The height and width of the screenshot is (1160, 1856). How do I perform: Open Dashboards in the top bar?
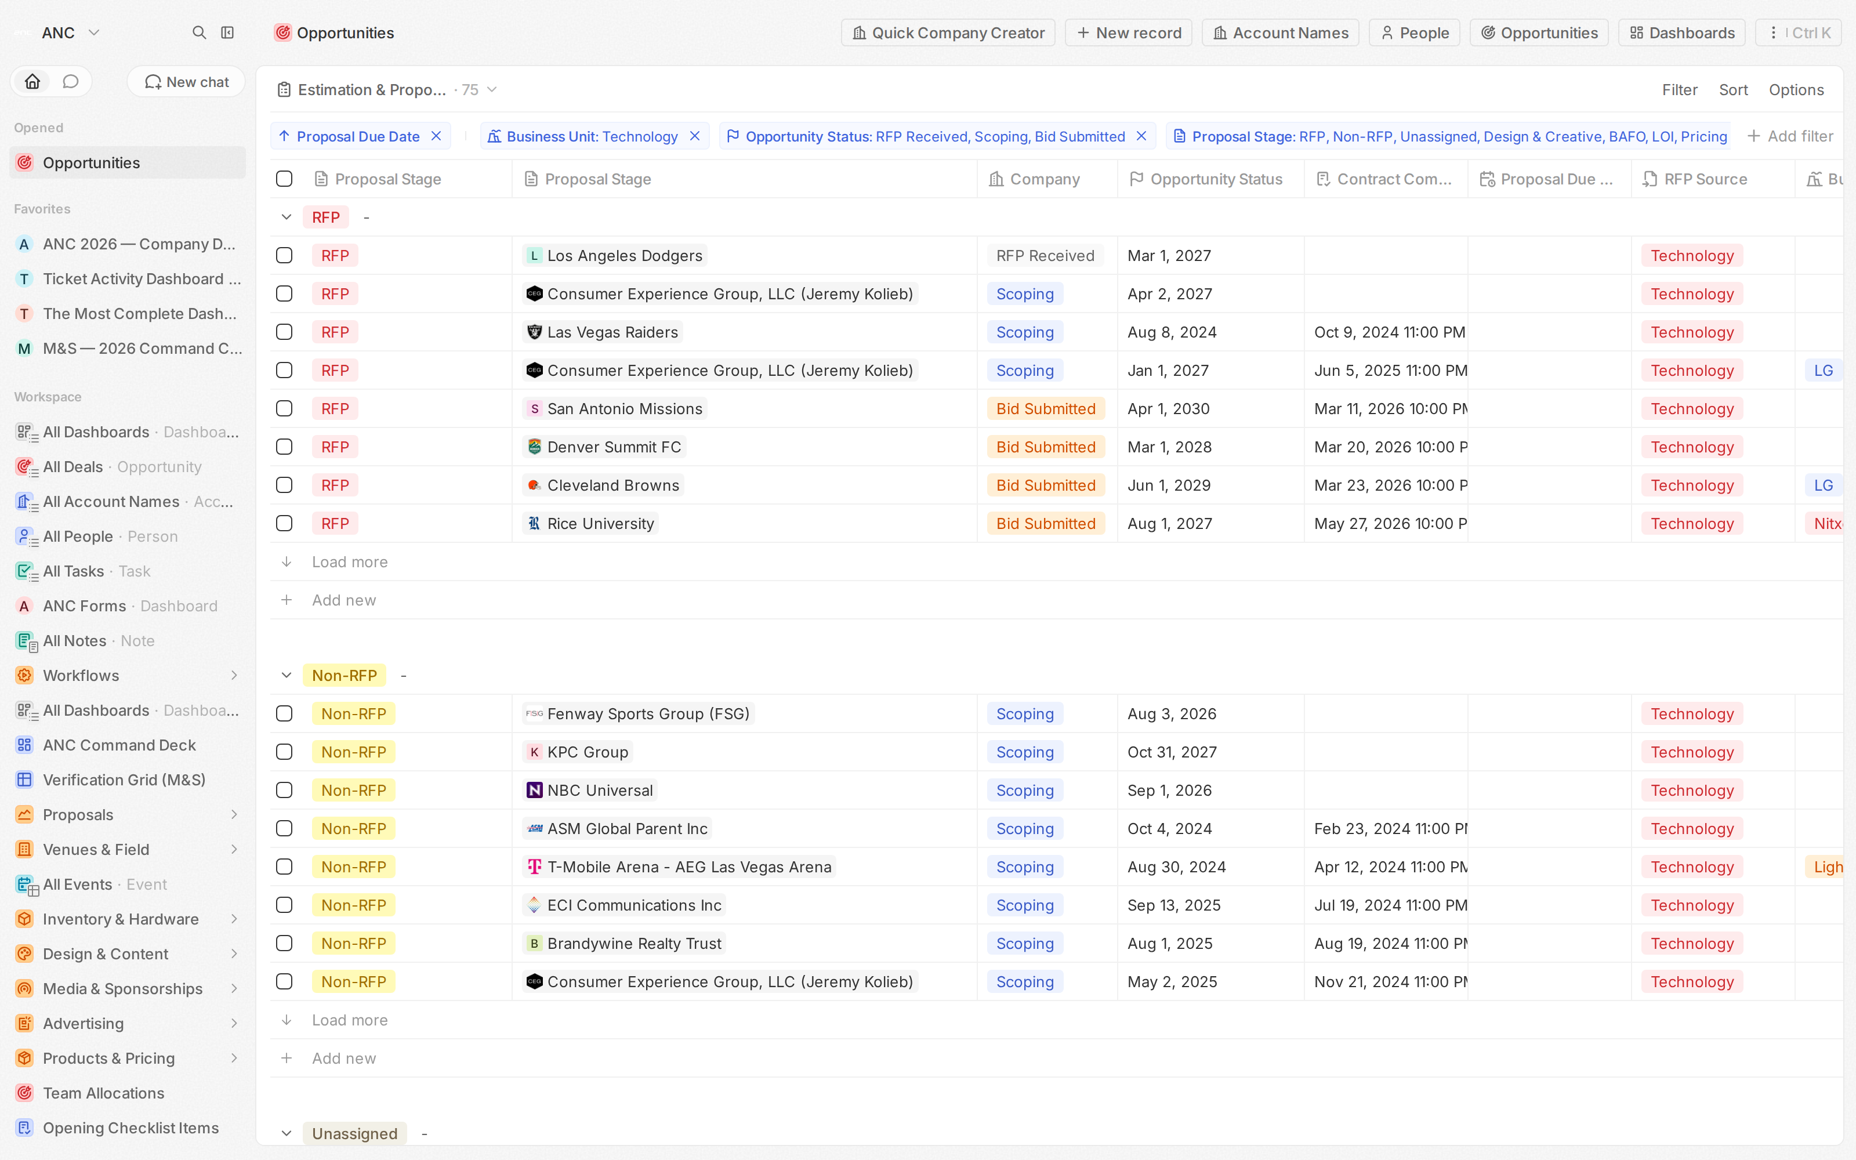point(1682,32)
